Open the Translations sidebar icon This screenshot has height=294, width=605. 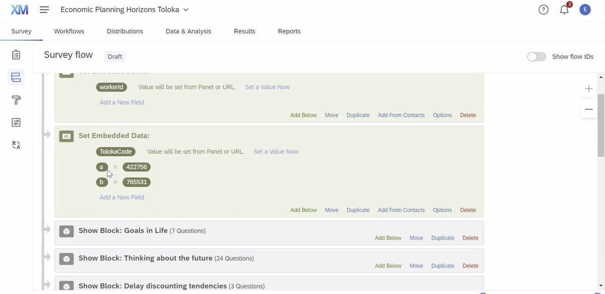point(16,145)
